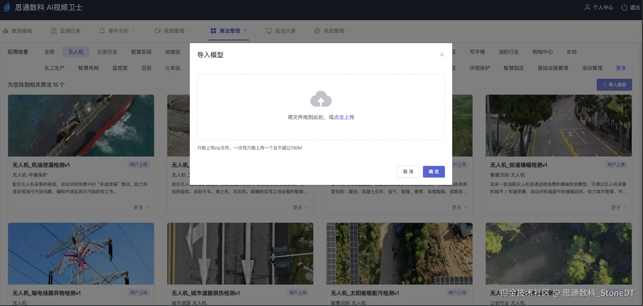The image size is (643, 306).
Task: Expand 更多 on the second algorithm card
Action: (300, 208)
